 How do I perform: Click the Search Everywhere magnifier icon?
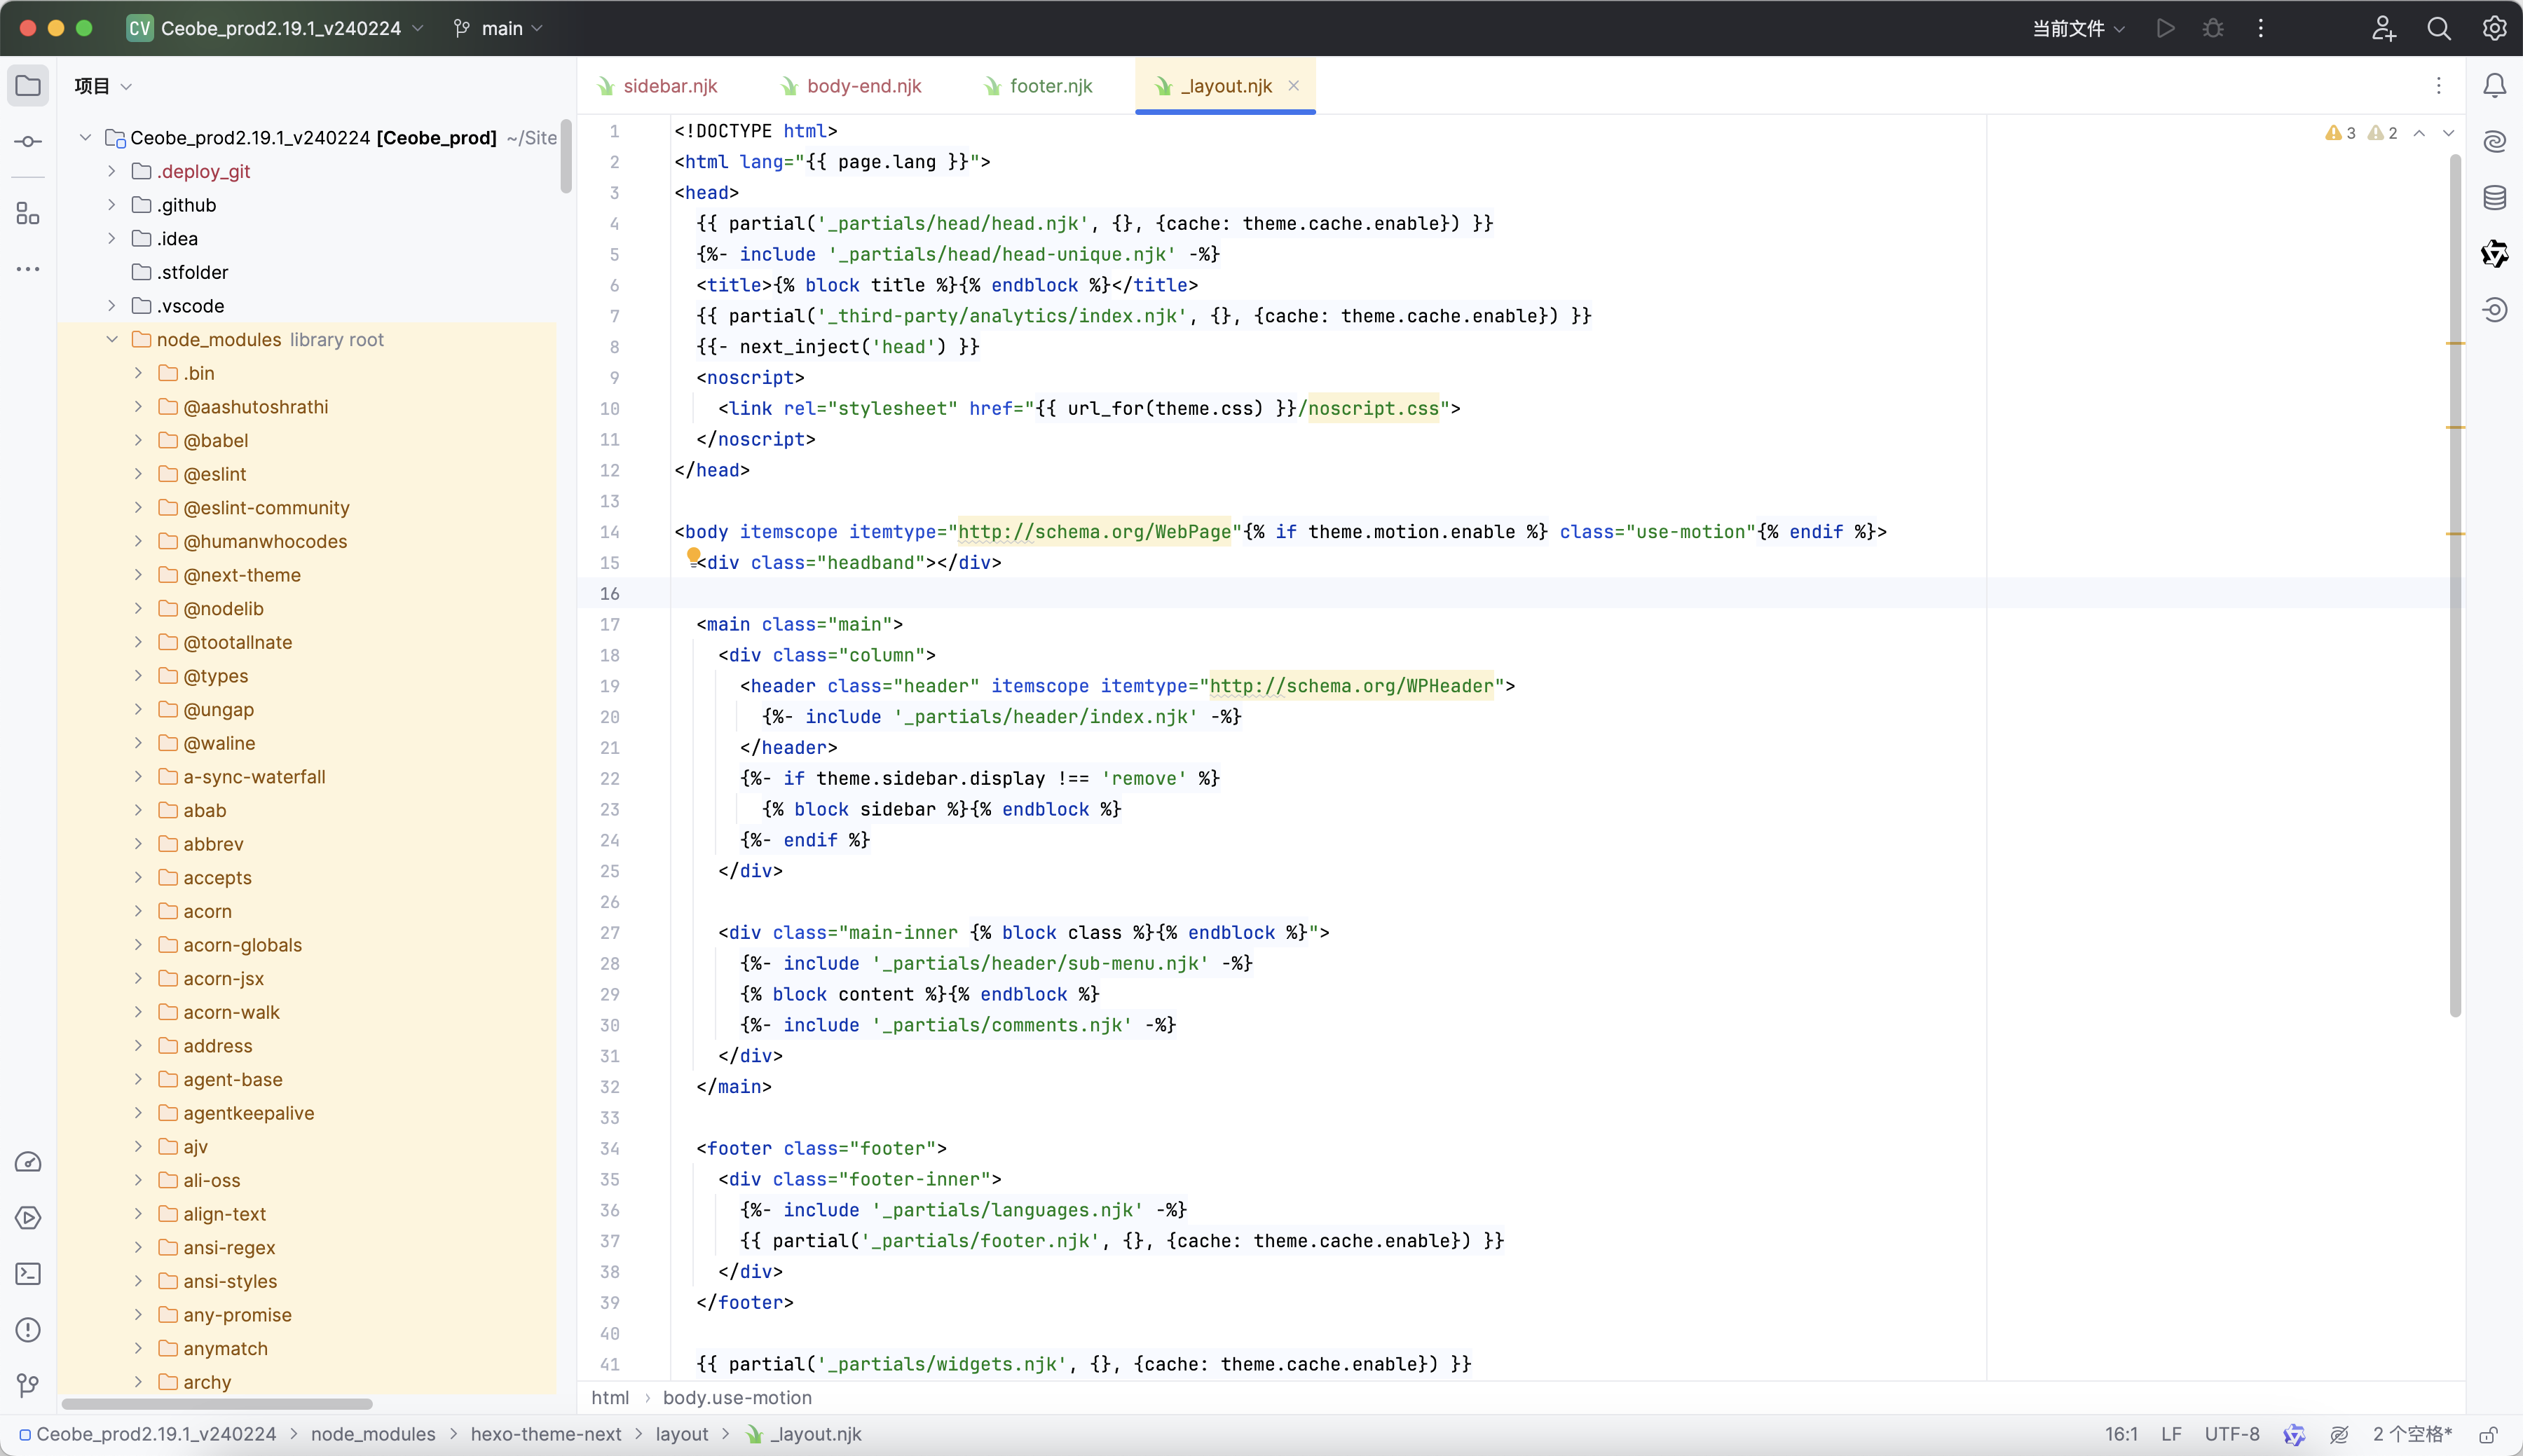tap(2438, 29)
